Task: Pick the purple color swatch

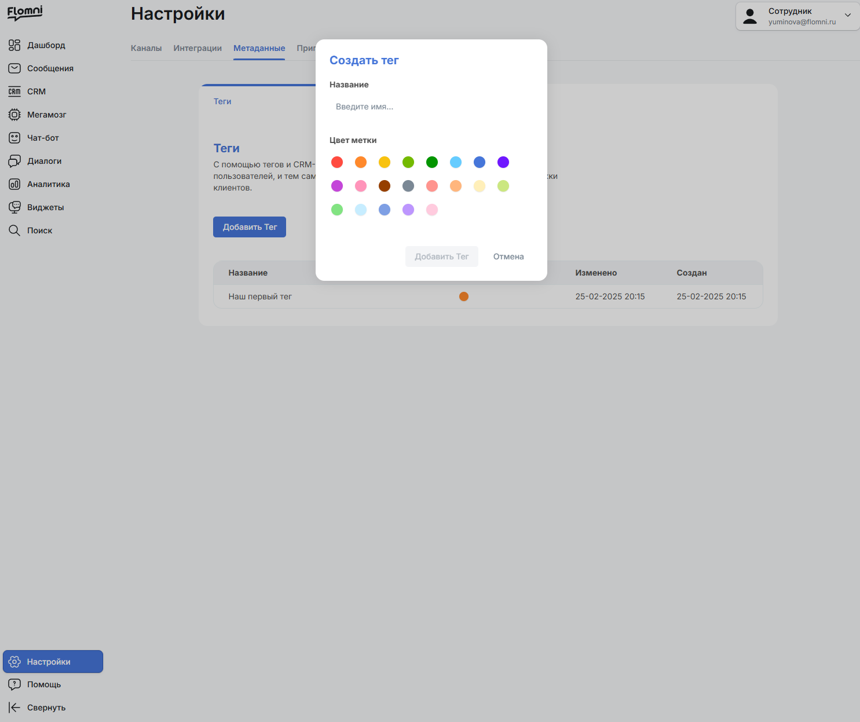Action: point(503,162)
